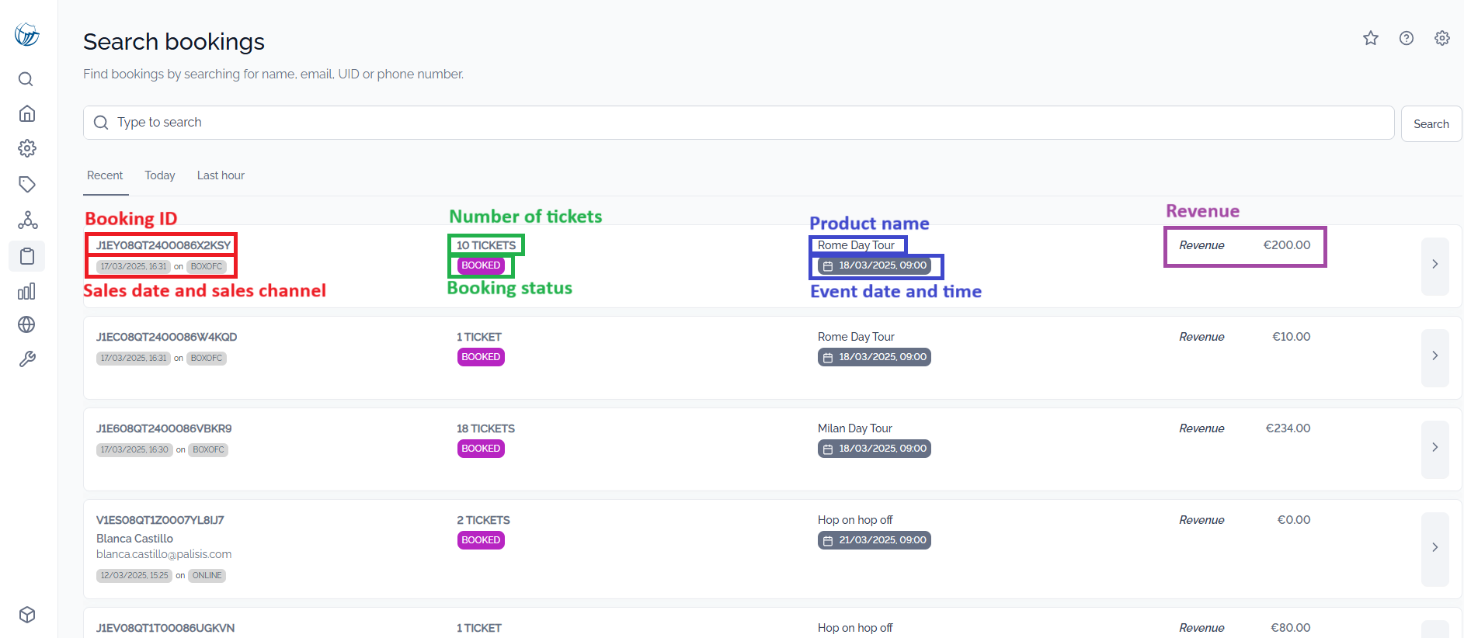Select the tag icon in the sidebar
The image size is (1464, 638).
pos(27,184)
